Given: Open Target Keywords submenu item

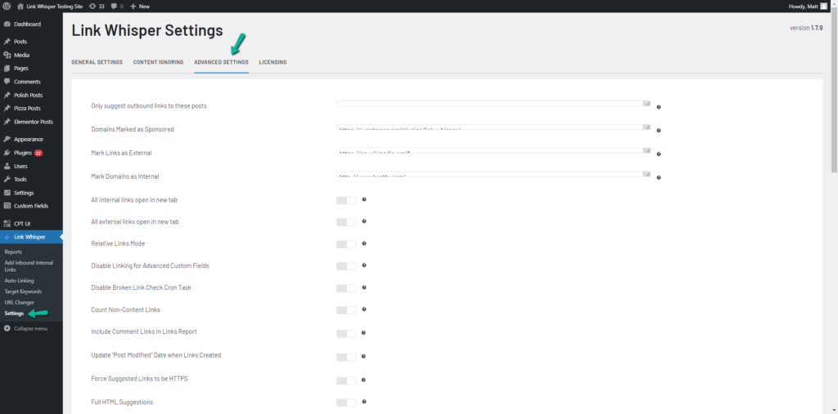Looking at the screenshot, I should [23, 292].
